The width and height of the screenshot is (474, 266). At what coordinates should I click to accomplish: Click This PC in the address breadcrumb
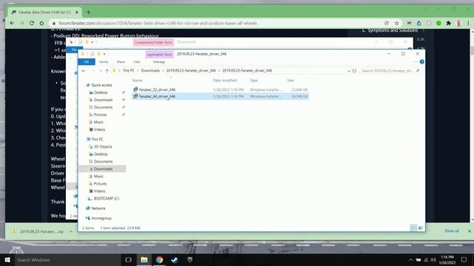(x=128, y=71)
